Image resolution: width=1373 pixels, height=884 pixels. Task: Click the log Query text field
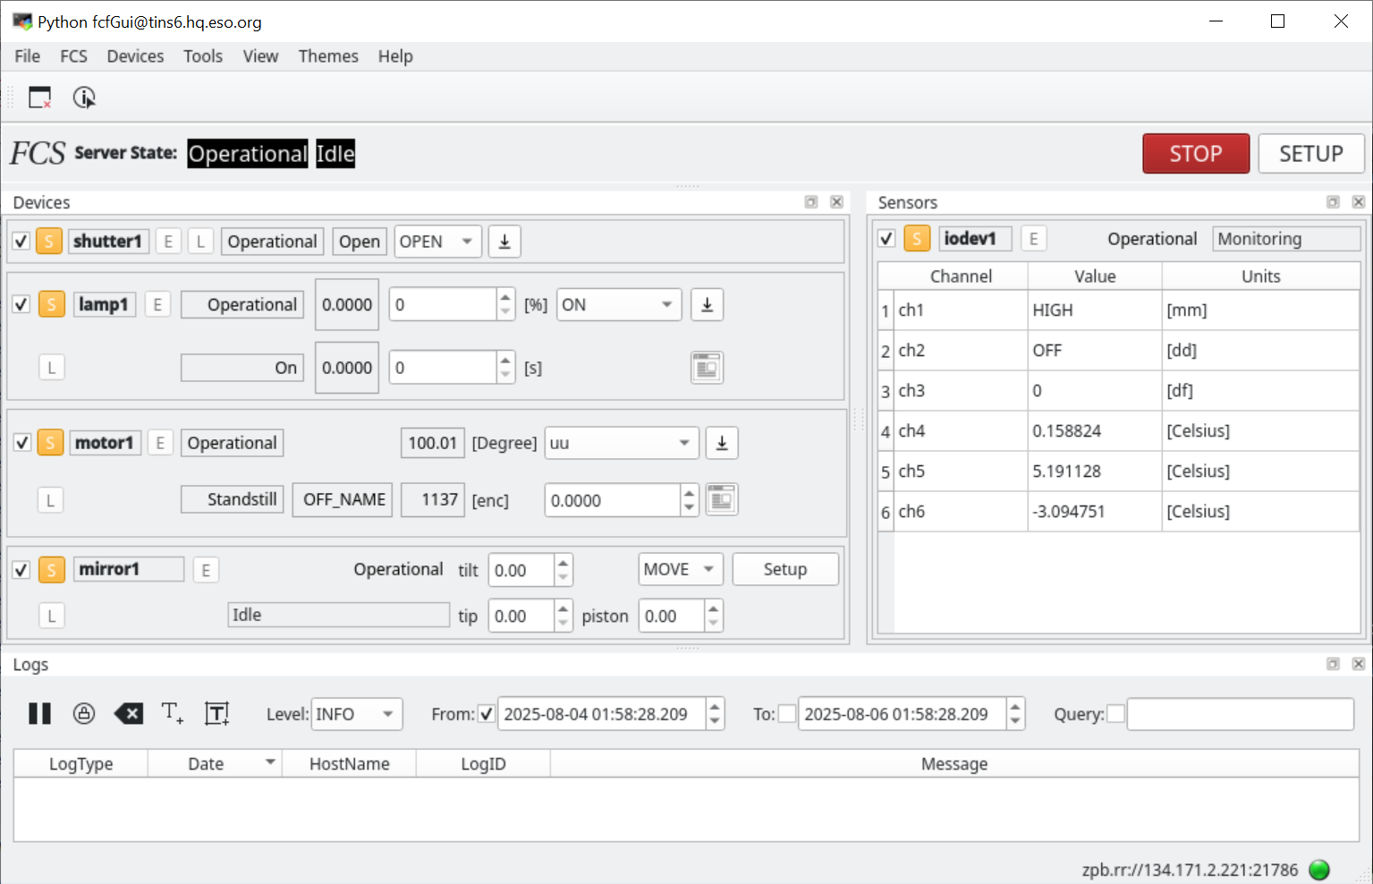1240,714
